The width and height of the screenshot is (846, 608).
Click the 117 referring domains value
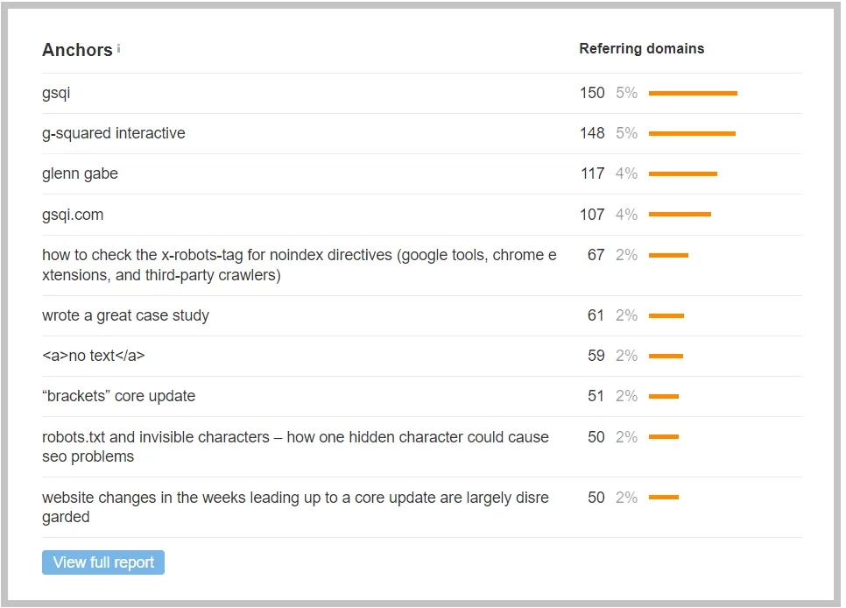(592, 173)
